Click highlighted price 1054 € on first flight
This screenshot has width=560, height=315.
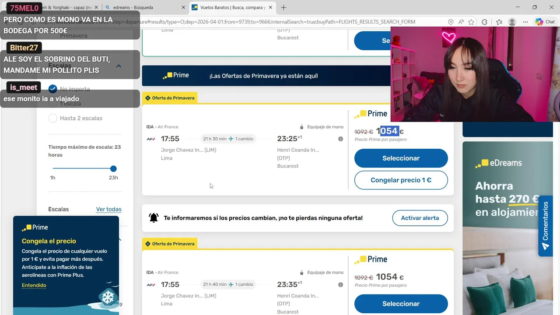390,131
